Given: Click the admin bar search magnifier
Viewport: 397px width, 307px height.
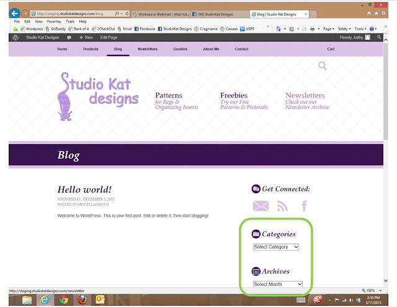Looking at the screenshot, I should [x=379, y=37].
